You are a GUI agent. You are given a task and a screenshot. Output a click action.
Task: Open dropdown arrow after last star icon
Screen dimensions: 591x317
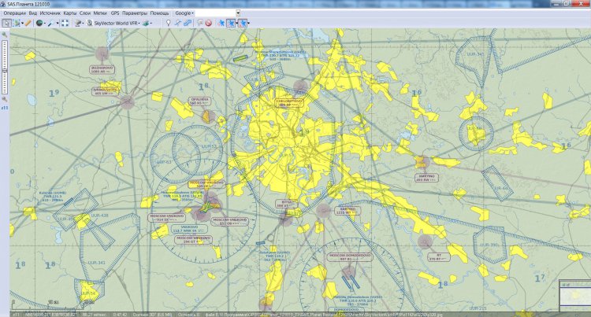[x=249, y=24]
